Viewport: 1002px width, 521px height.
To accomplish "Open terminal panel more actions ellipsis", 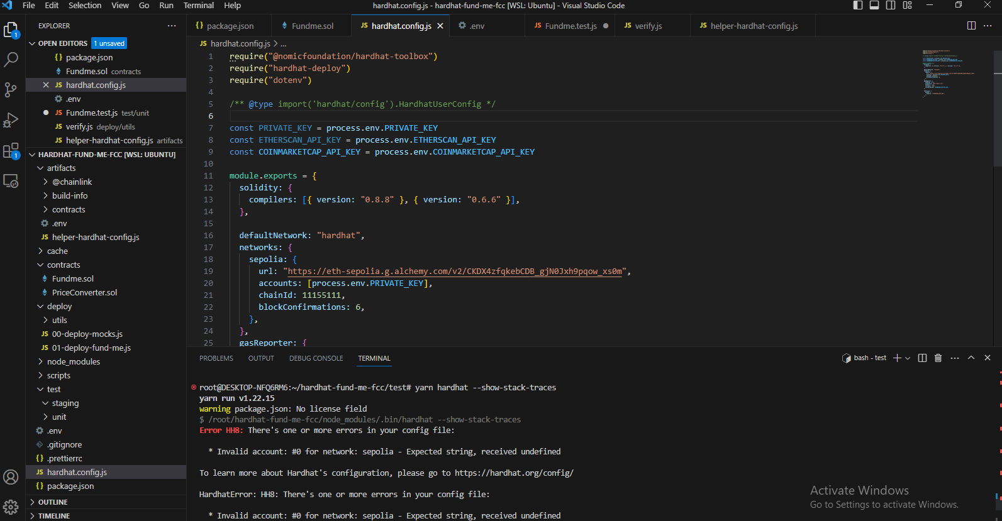I will pos(955,358).
